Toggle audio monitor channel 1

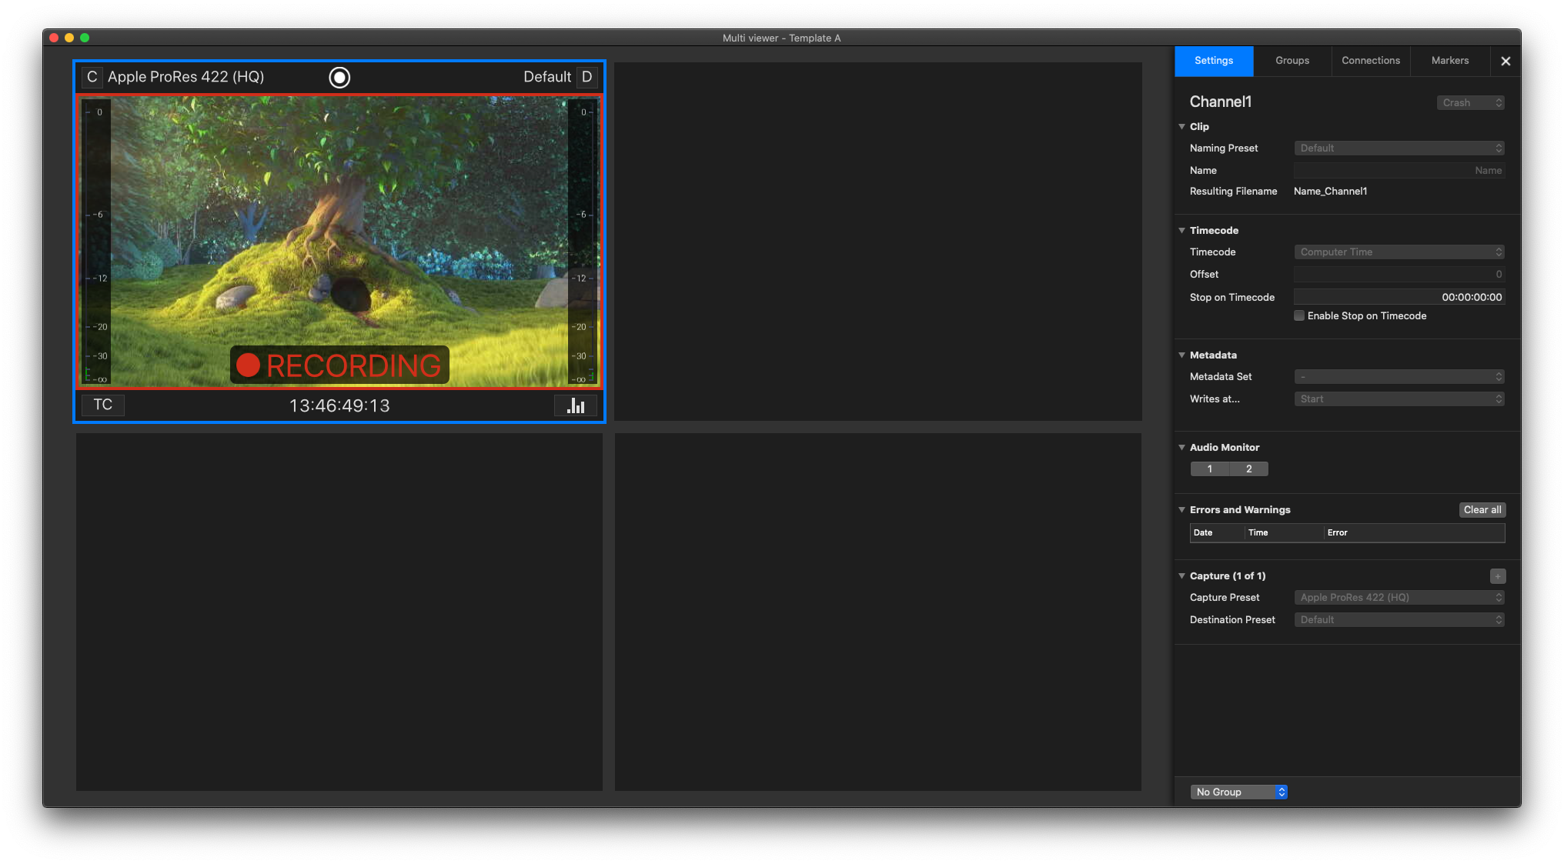click(1210, 469)
